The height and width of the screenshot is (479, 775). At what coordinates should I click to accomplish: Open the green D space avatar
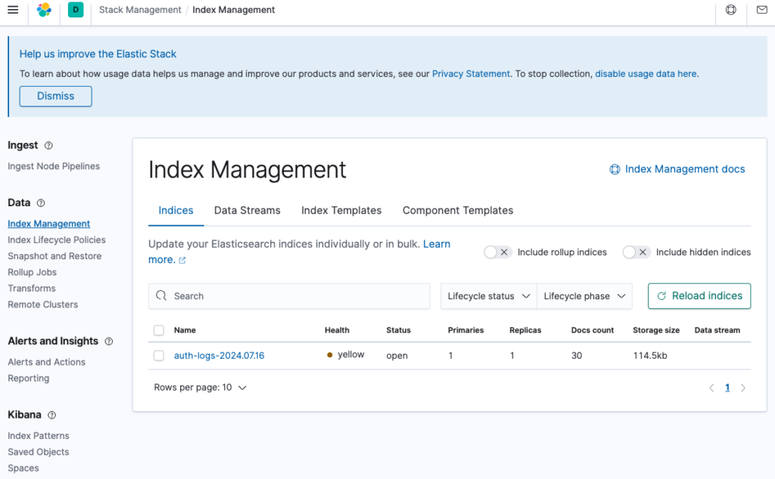click(x=76, y=10)
